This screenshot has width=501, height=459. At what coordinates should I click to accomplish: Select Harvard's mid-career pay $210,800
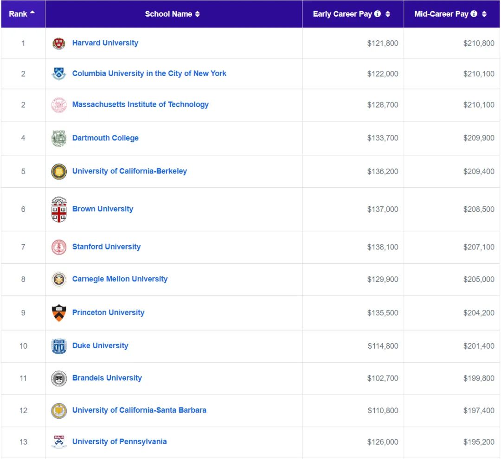coord(479,43)
